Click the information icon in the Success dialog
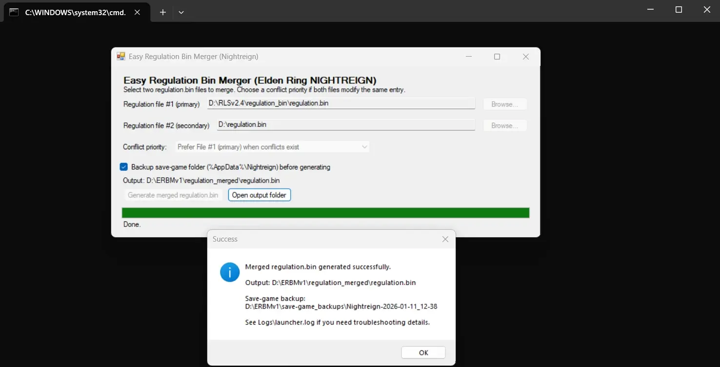720x367 pixels. point(229,272)
